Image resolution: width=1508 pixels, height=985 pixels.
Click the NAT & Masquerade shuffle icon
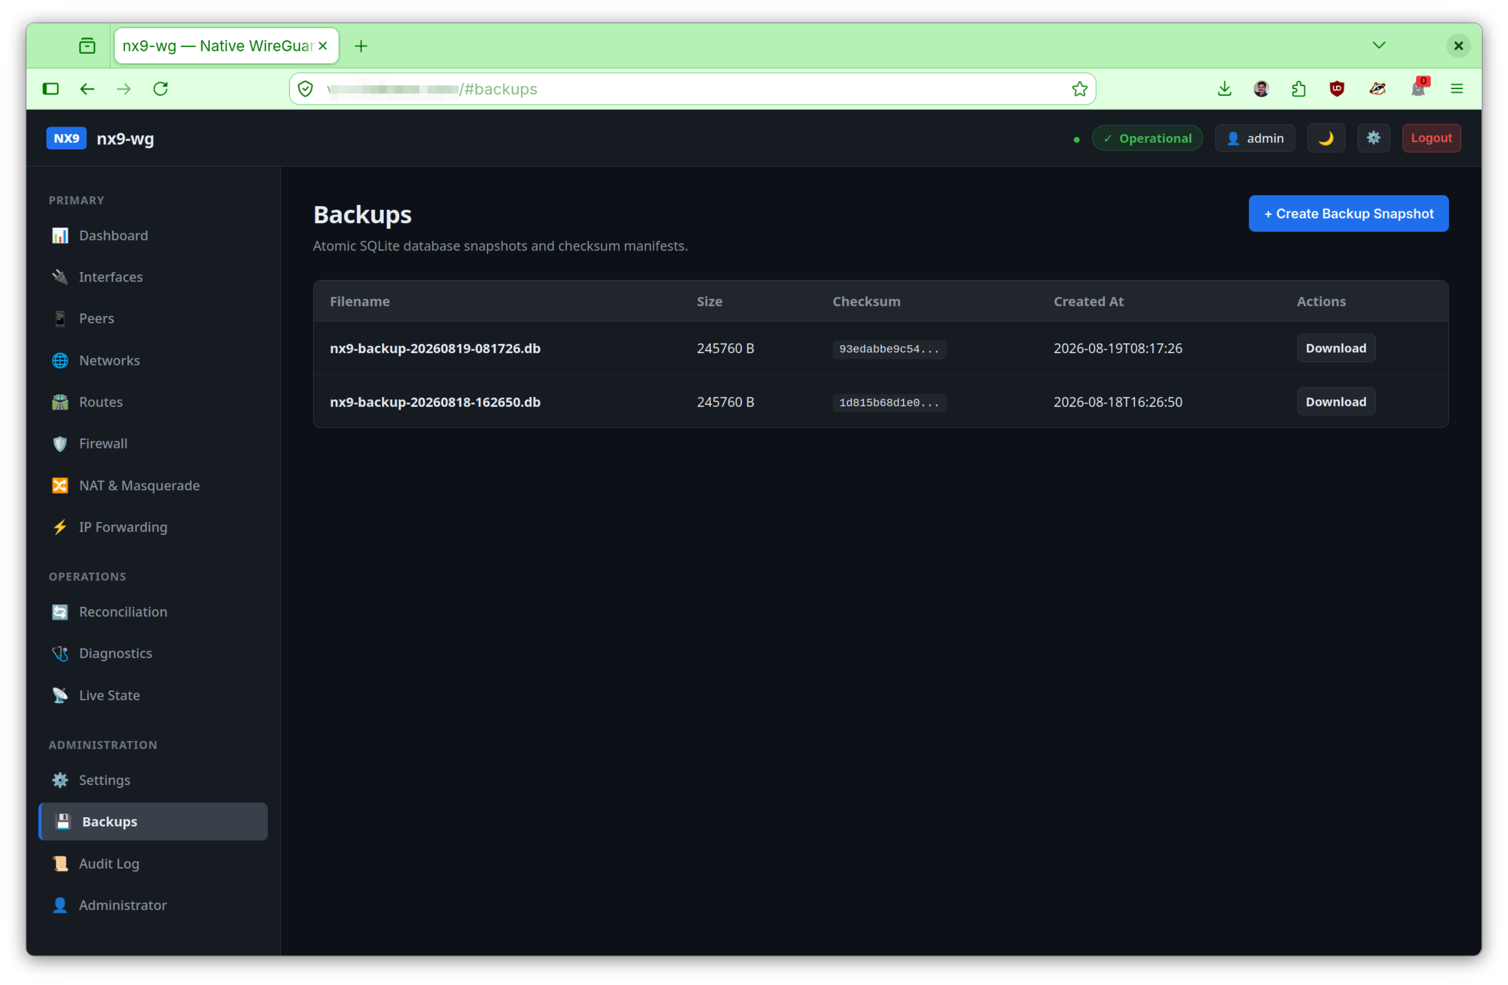tap(60, 485)
